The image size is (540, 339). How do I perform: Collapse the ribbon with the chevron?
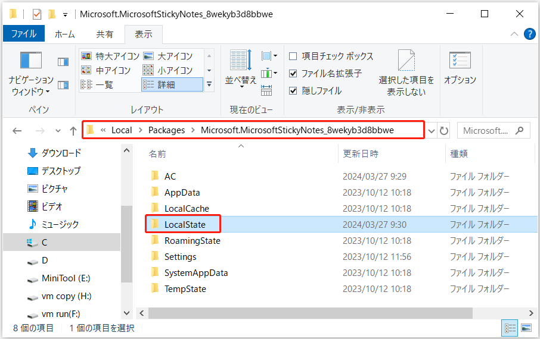coord(514,34)
